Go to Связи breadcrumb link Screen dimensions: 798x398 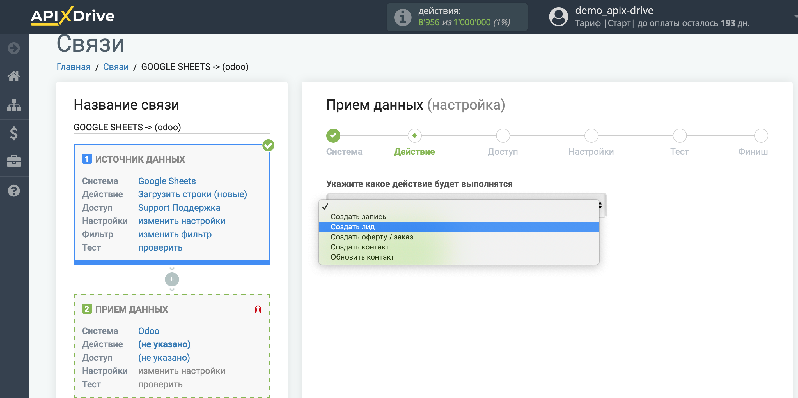click(x=116, y=66)
